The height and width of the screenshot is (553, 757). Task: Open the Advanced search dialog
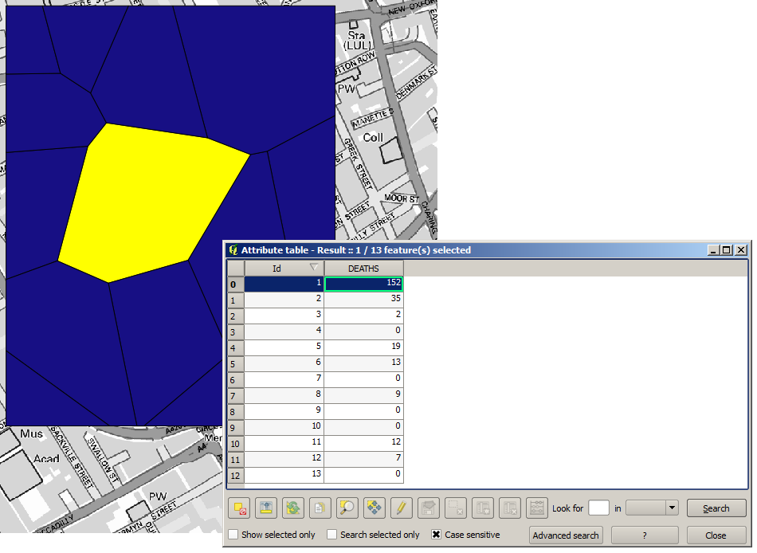point(566,535)
